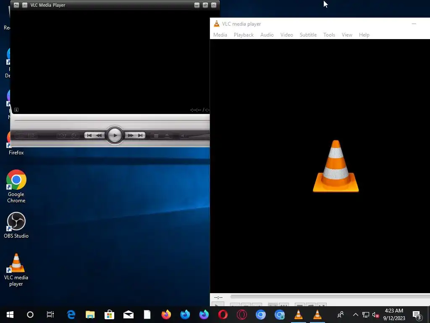Open the Audio menu
Screen dimensions: 430x323
[267, 35]
